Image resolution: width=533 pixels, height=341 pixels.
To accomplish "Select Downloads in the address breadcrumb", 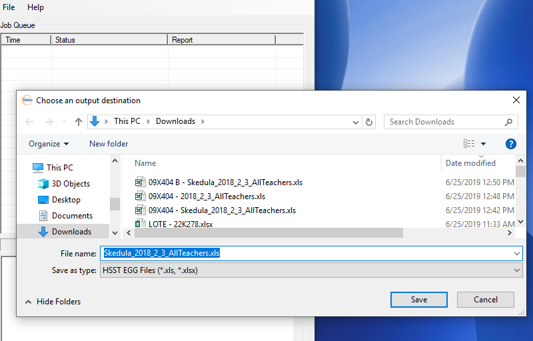I will 175,121.
